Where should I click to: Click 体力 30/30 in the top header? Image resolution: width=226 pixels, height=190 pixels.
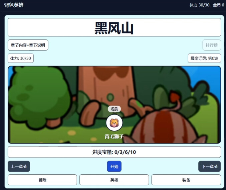click(x=199, y=5)
